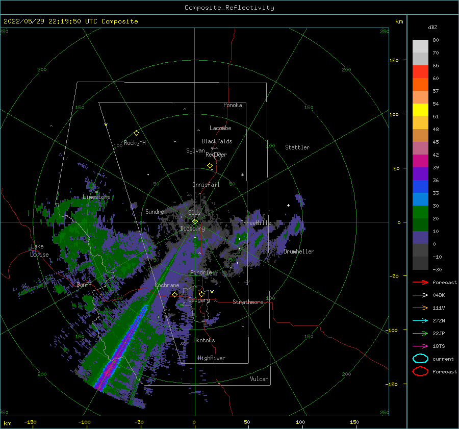Image resolution: width=459 pixels, height=429 pixels.
Task: Click the Strathmore label
Action: (248, 302)
